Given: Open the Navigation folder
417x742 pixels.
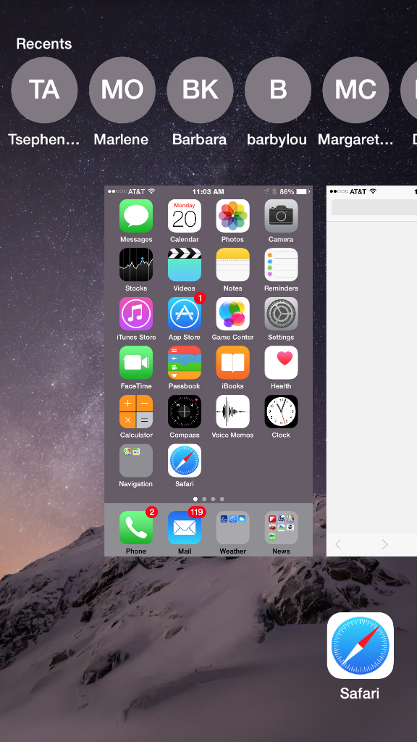Looking at the screenshot, I should [x=136, y=460].
